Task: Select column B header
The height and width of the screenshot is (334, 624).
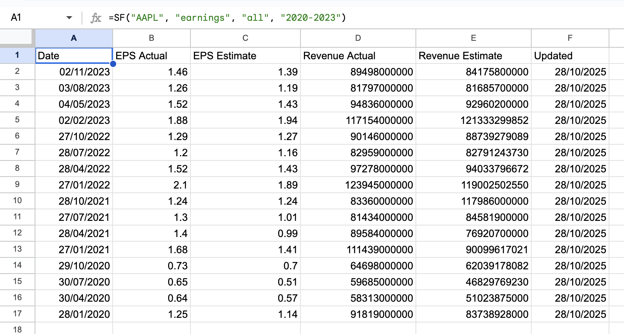Action: (x=152, y=38)
